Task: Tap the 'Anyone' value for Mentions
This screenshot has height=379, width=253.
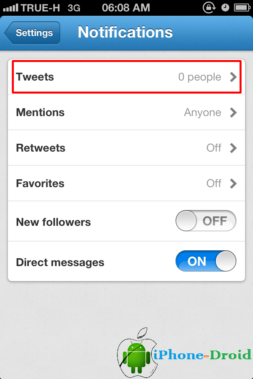Action: pyautogui.click(x=203, y=113)
